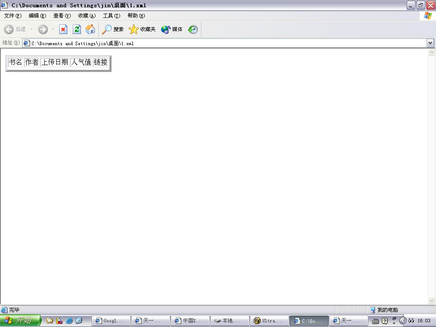Click the scroll down arrow of page
The height and width of the screenshot is (327, 436).
[x=432, y=300]
